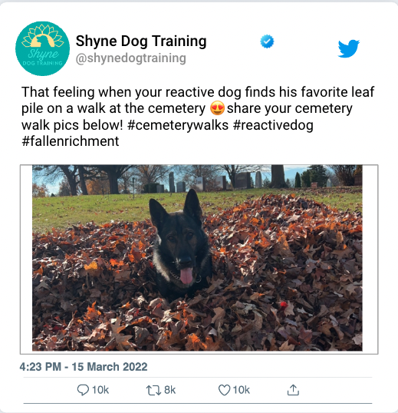Click the Shyne Dog Training profile avatar
Viewport: 398px width, 413px height.
(x=43, y=48)
